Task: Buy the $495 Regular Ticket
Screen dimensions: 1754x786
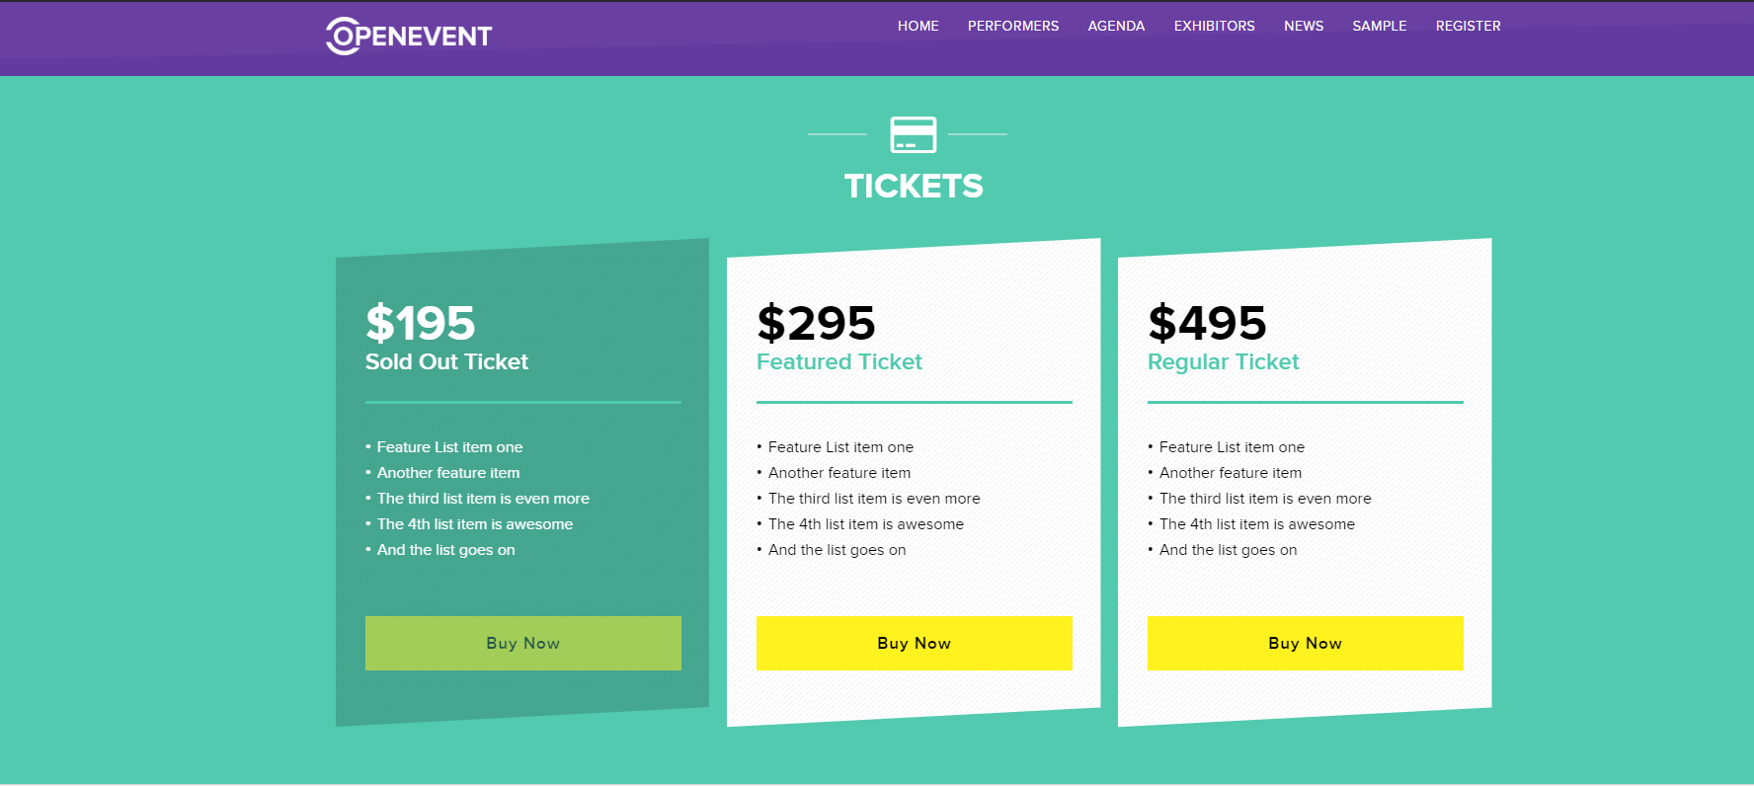Action: (1306, 643)
